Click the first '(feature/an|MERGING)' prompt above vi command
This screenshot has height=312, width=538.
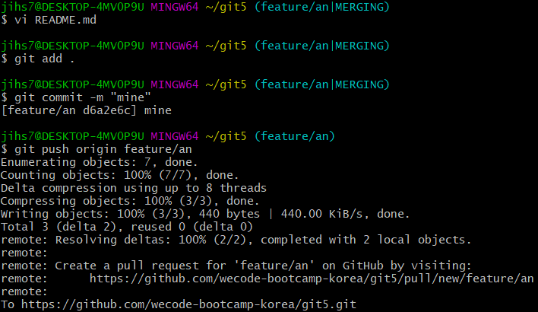coord(322,7)
